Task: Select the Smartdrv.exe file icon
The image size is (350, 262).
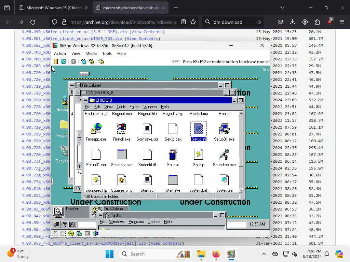Action: (x=122, y=154)
